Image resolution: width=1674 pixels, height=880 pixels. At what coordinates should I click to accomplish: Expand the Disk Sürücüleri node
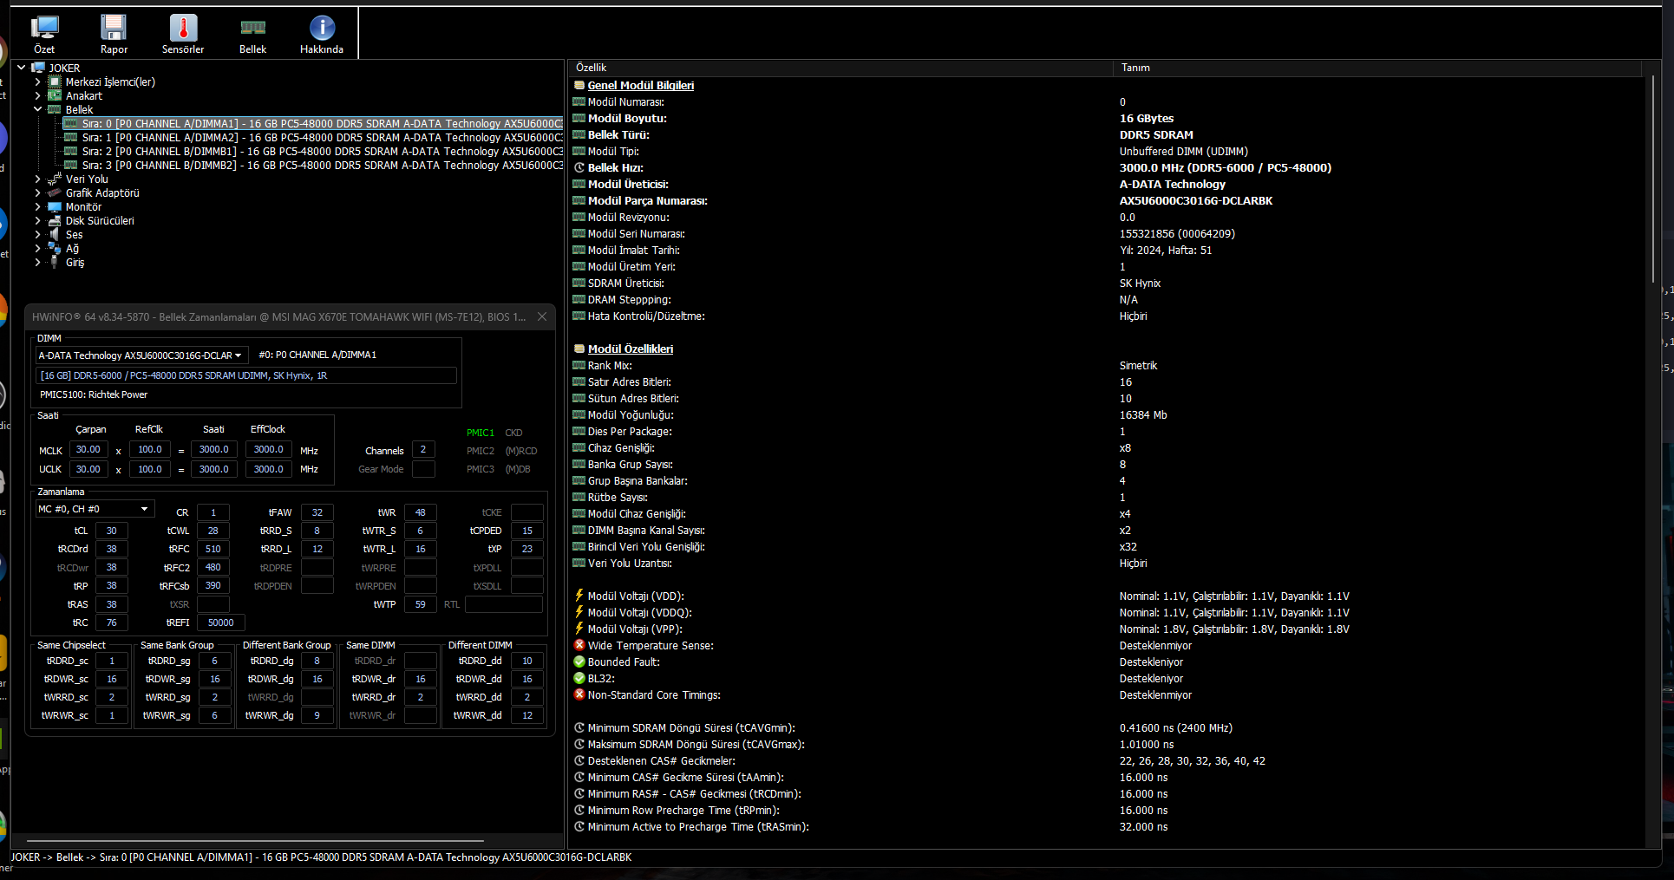pos(38,220)
